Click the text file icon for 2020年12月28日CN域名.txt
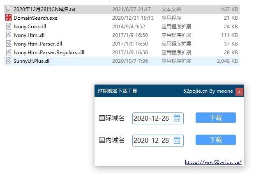The width and height of the screenshot is (263, 174). point(9,9)
